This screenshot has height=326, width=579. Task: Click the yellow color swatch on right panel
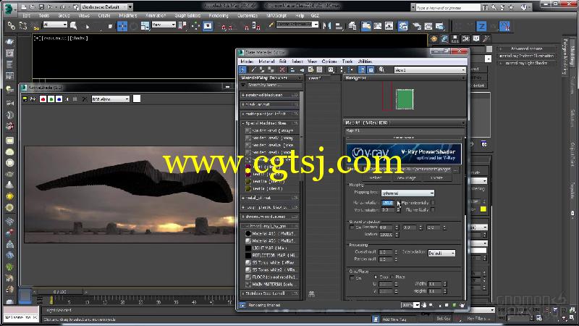pyautogui.click(x=483, y=209)
